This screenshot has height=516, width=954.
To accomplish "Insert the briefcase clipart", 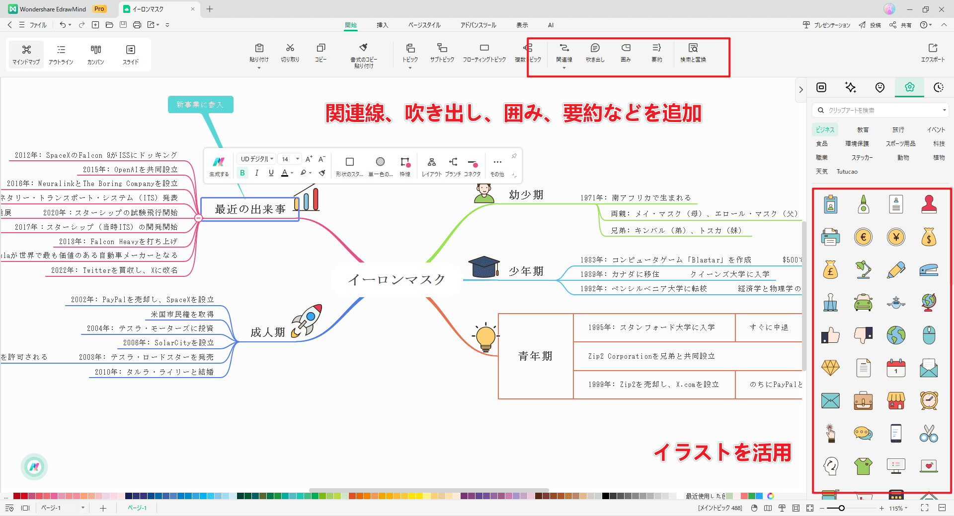I will point(863,400).
